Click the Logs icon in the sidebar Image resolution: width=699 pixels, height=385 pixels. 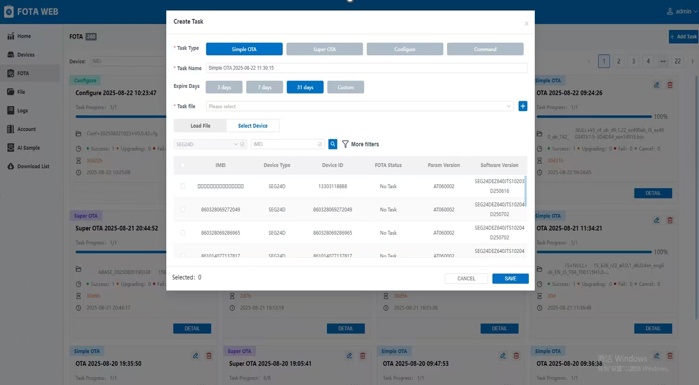coord(11,110)
